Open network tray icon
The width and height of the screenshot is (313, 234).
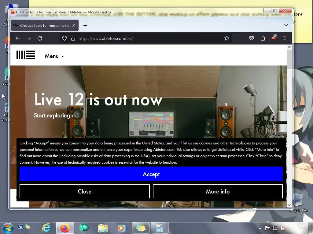[x=275, y=228]
